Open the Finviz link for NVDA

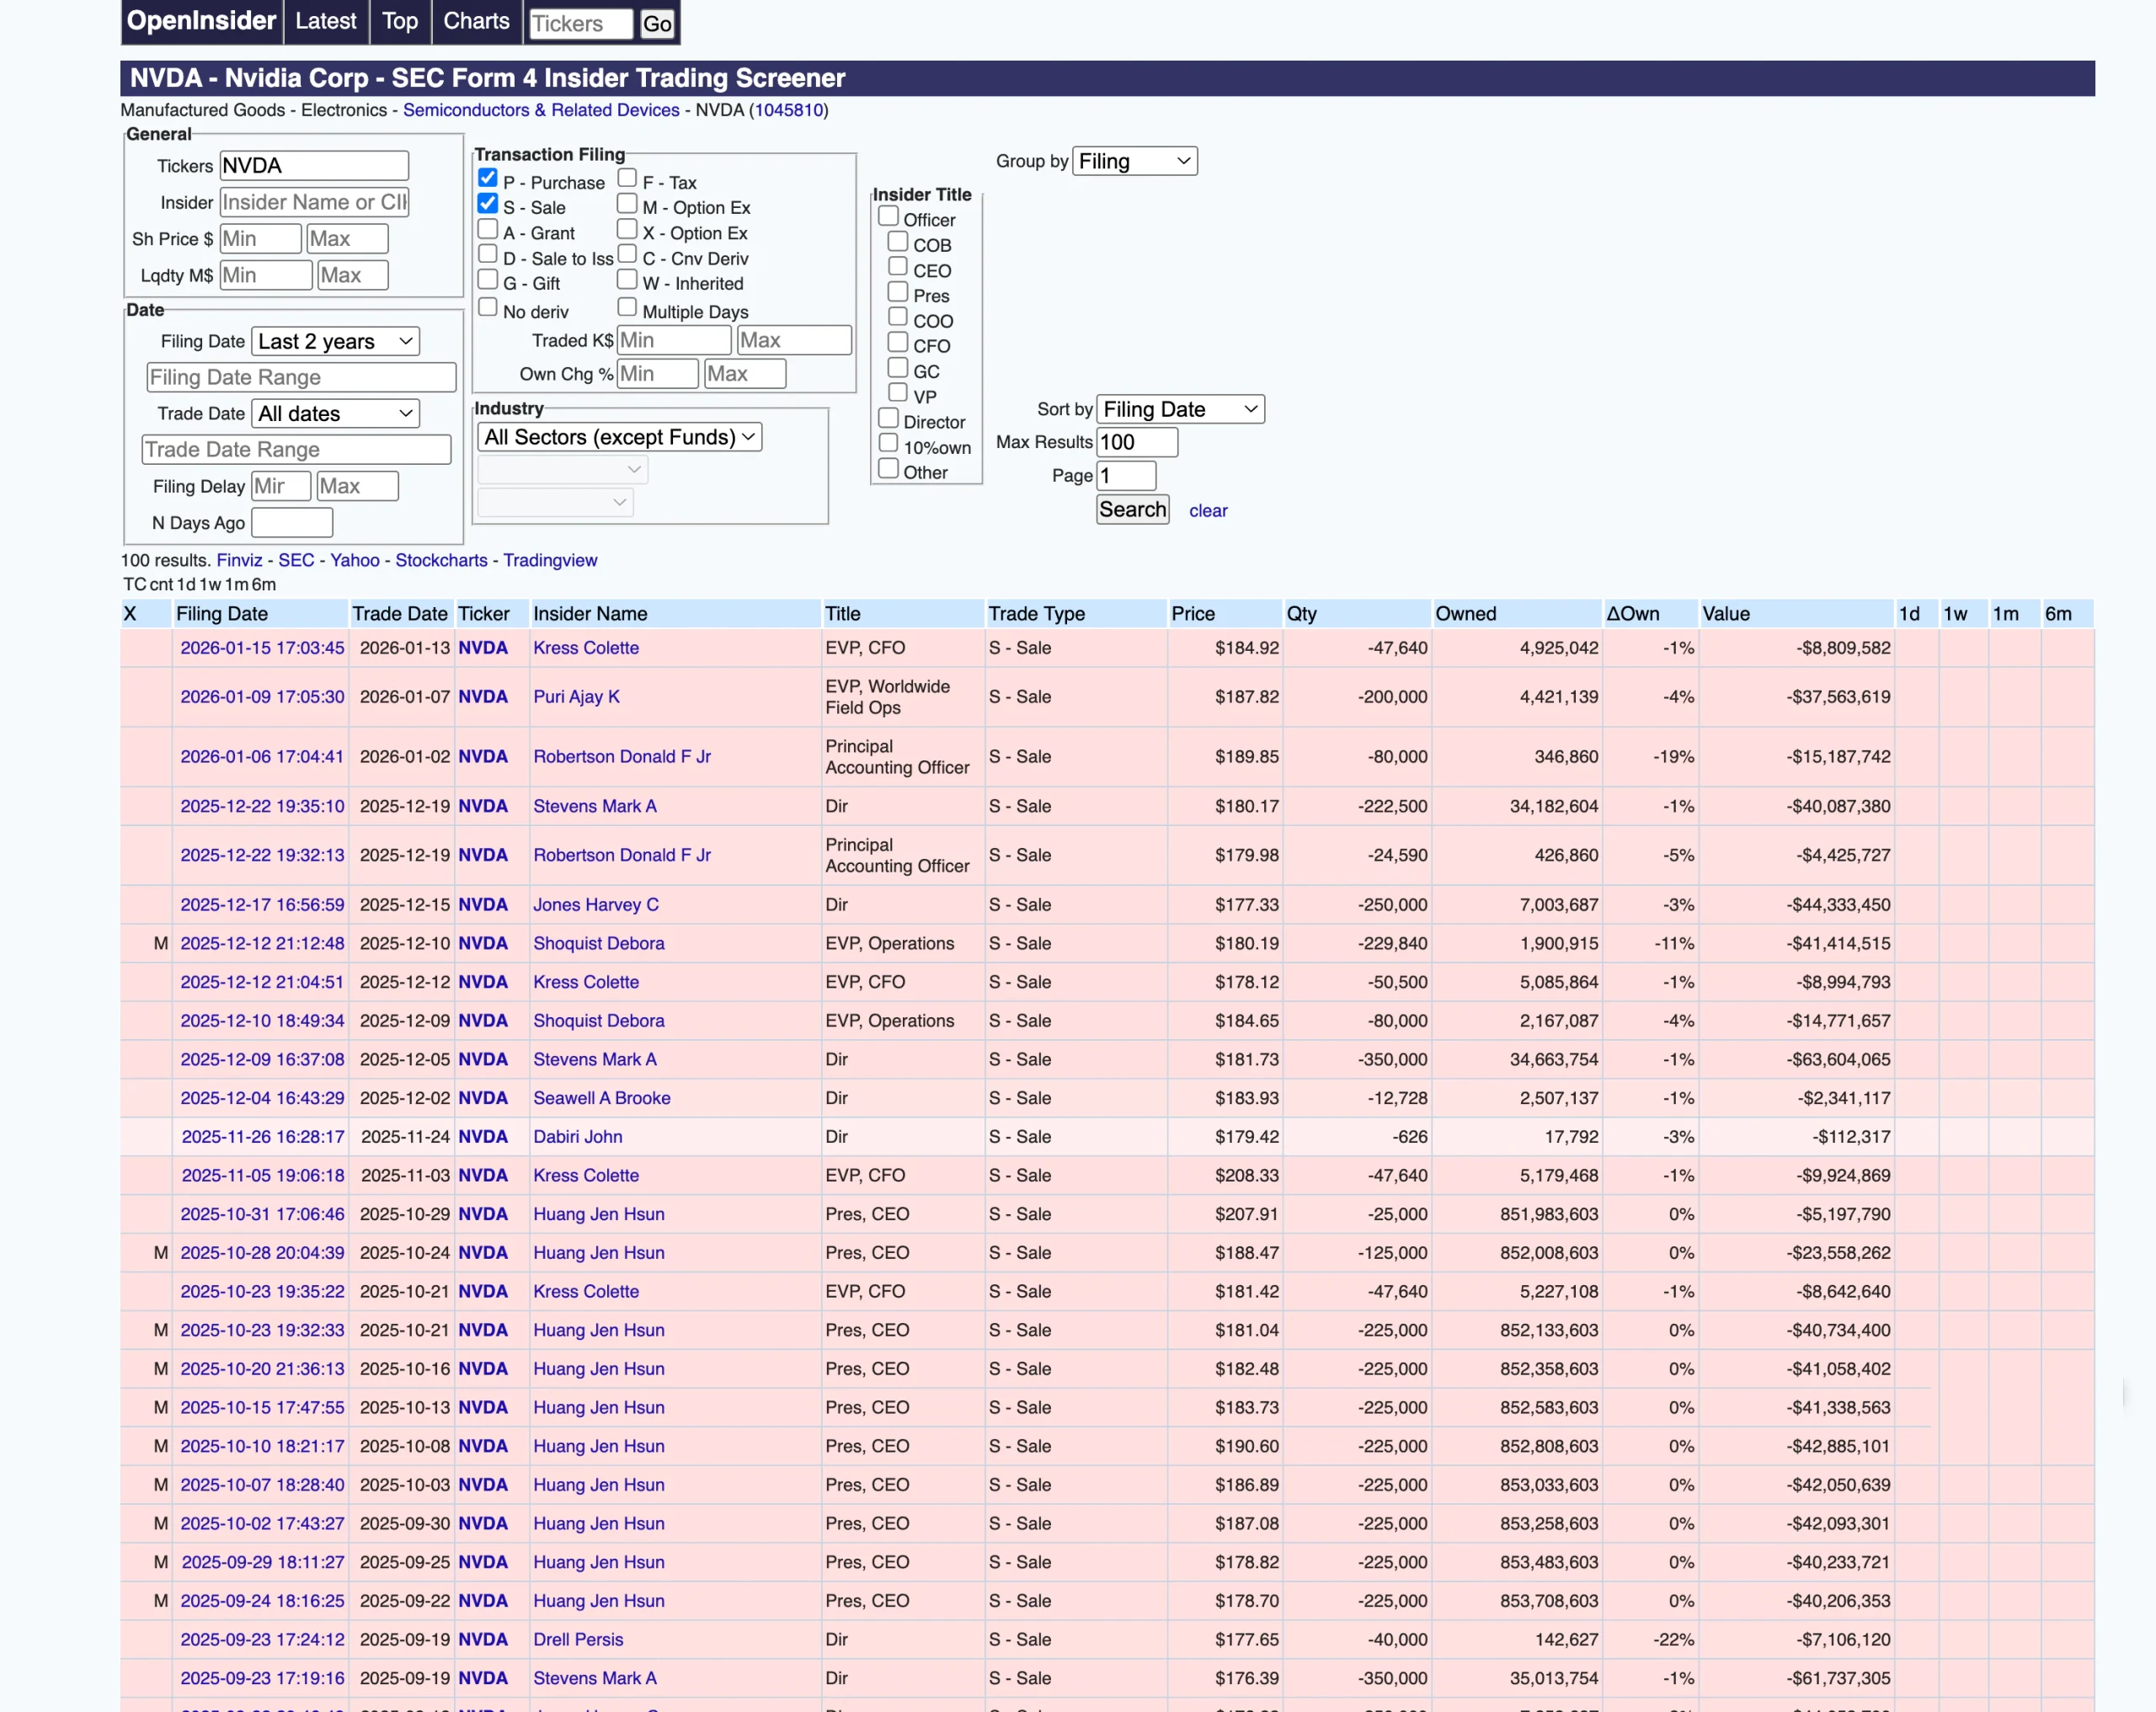239,560
